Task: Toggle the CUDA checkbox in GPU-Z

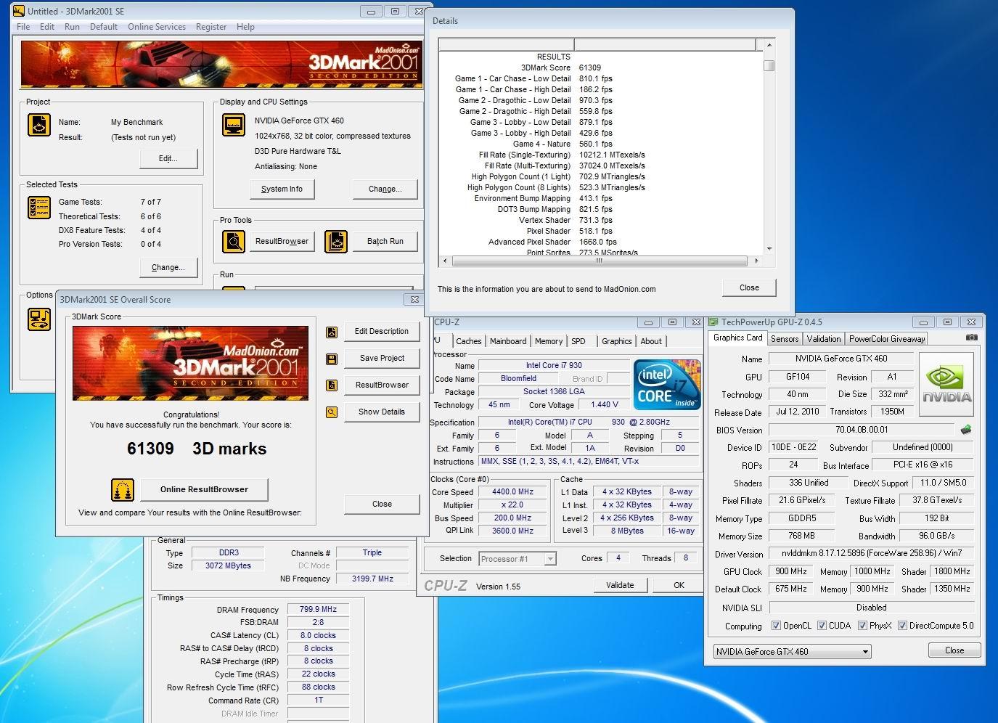Action: pos(822,626)
